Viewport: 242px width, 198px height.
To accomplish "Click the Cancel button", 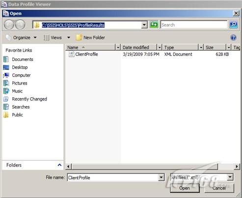I will tap(219, 188).
